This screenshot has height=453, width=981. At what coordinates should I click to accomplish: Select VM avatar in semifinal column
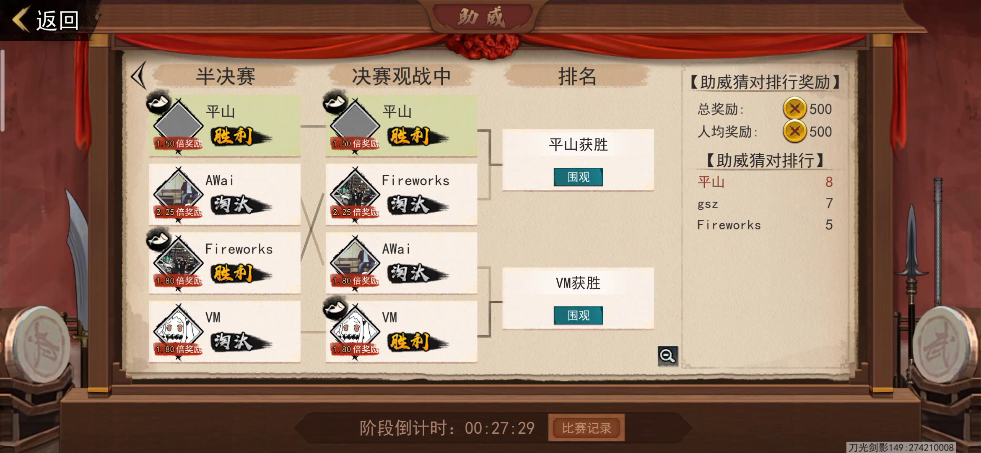click(179, 331)
